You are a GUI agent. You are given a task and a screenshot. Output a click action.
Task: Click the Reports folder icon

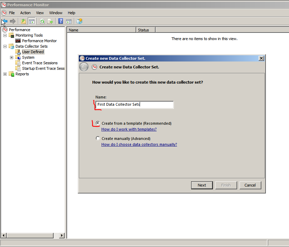click(12, 74)
